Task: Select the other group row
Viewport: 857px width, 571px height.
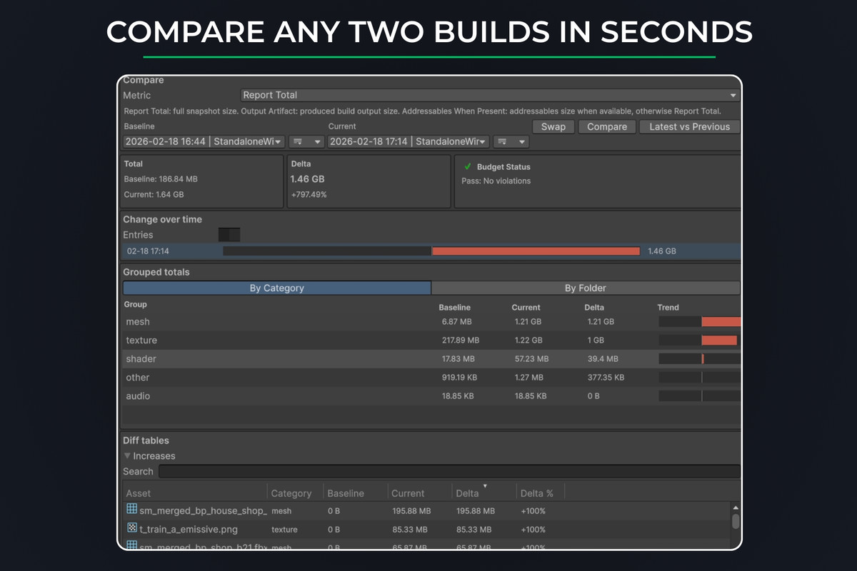Action: click(x=431, y=378)
